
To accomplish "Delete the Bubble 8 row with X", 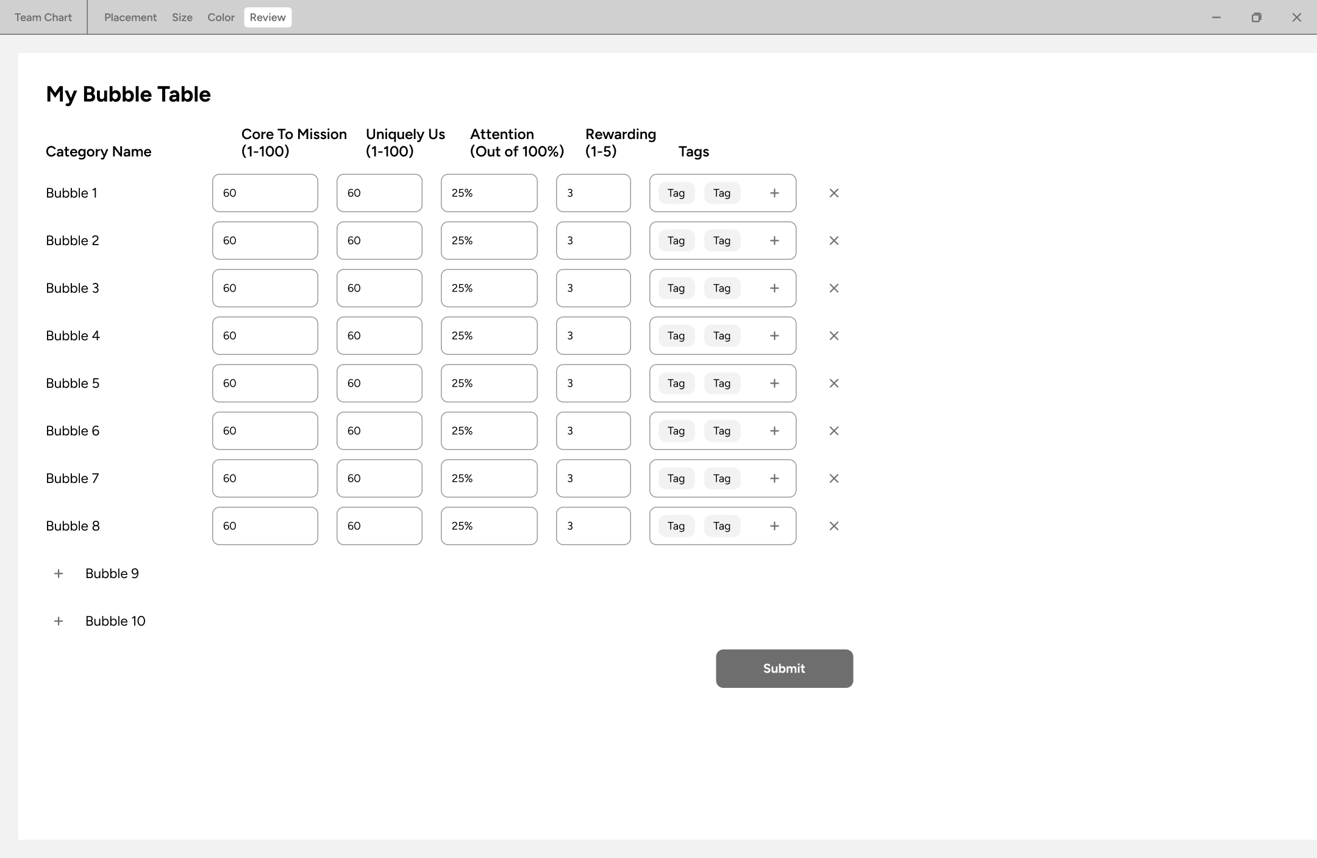I will pyautogui.click(x=834, y=526).
